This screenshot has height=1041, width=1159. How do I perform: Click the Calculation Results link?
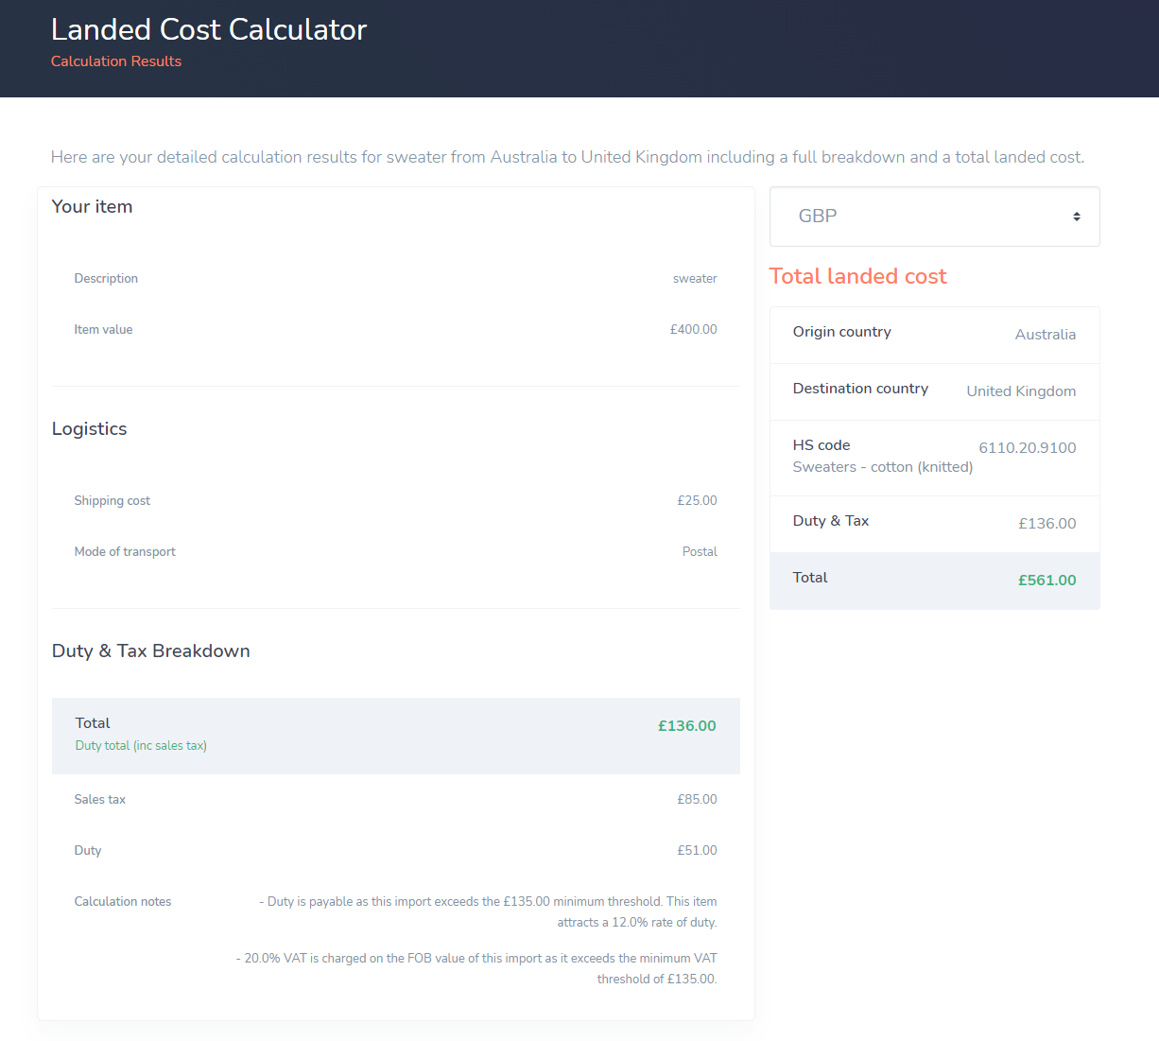click(116, 61)
